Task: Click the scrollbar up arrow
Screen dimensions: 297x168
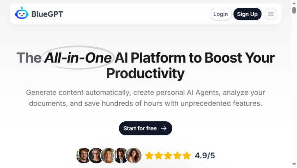Action: coord(294,3)
